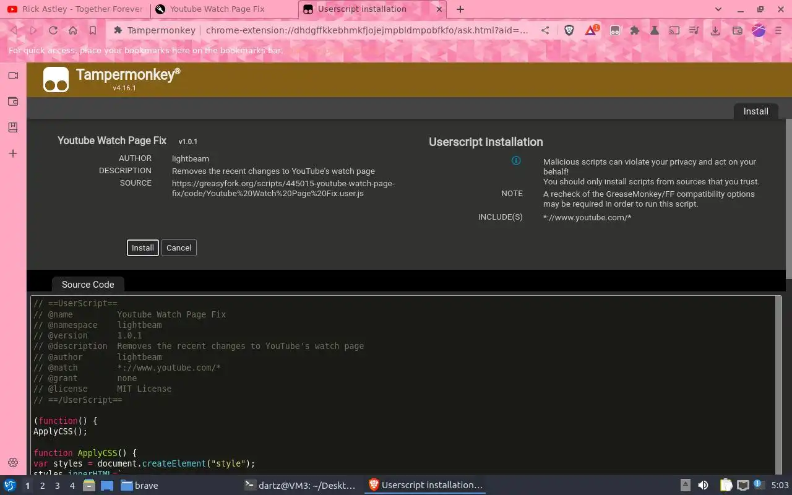
Task: Open the Tampermonkey extension toolbar icon
Action: 615,30
